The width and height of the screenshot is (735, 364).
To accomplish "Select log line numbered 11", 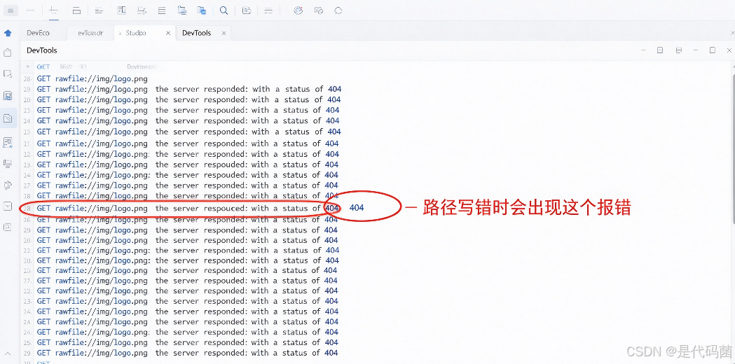I will point(181,143).
